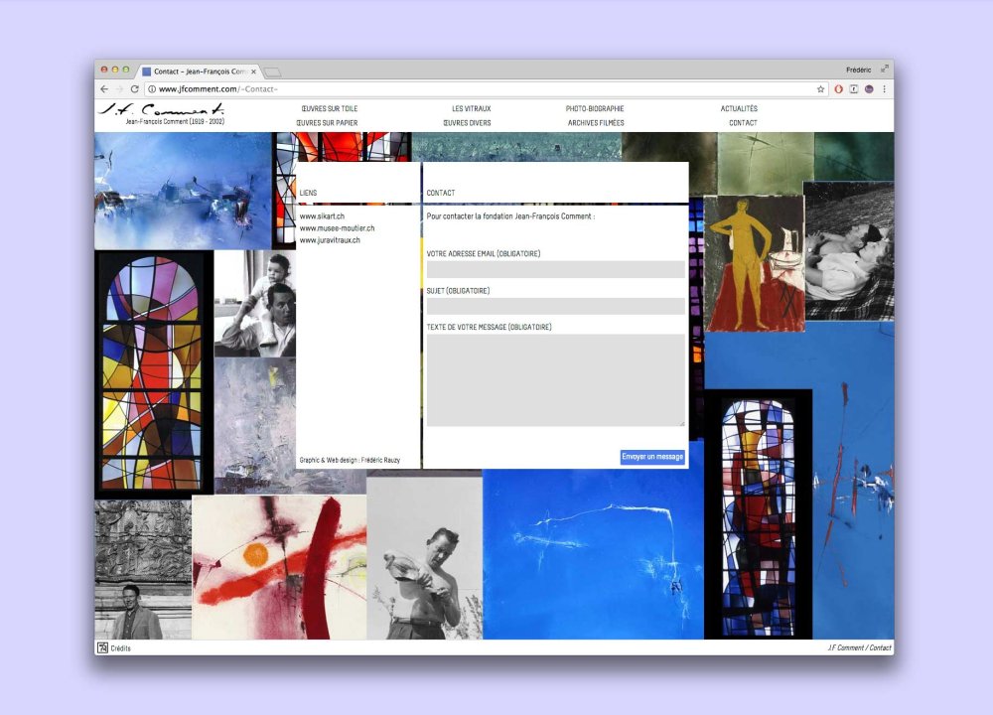Open the Archives filmées menu item
993x715 pixels.
[x=596, y=123]
